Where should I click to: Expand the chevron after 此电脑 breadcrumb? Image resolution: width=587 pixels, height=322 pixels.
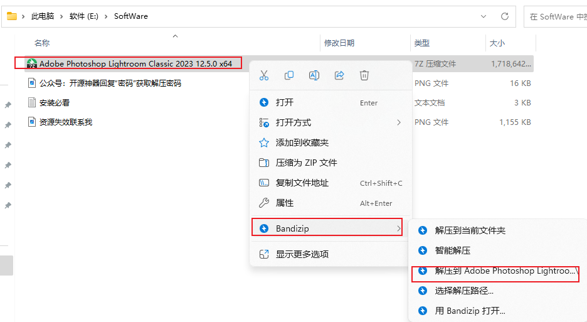pyautogui.click(x=61, y=16)
